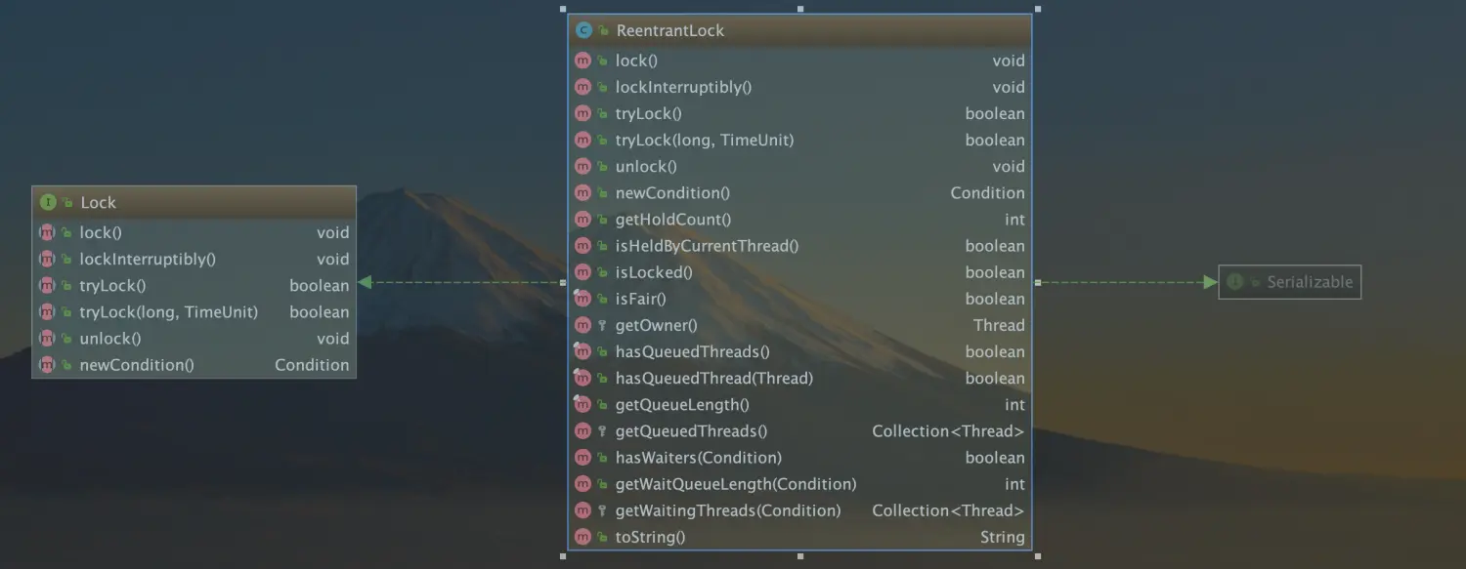Click method icon of hasWaiters(Condition)
This screenshot has height=569, width=1466.
[583, 457]
